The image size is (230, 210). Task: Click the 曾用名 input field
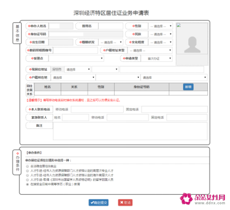110,26
